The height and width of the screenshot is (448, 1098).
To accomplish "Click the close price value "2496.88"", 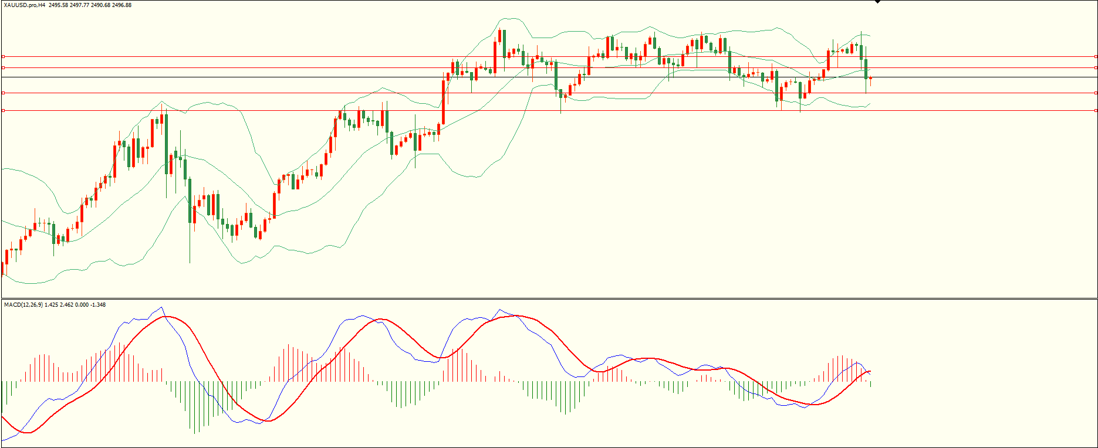I will click(x=121, y=5).
